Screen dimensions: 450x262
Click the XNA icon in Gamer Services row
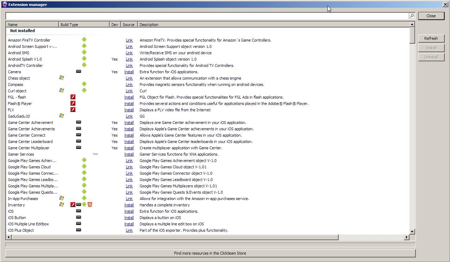pyautogui.click(x=95, y=154)
